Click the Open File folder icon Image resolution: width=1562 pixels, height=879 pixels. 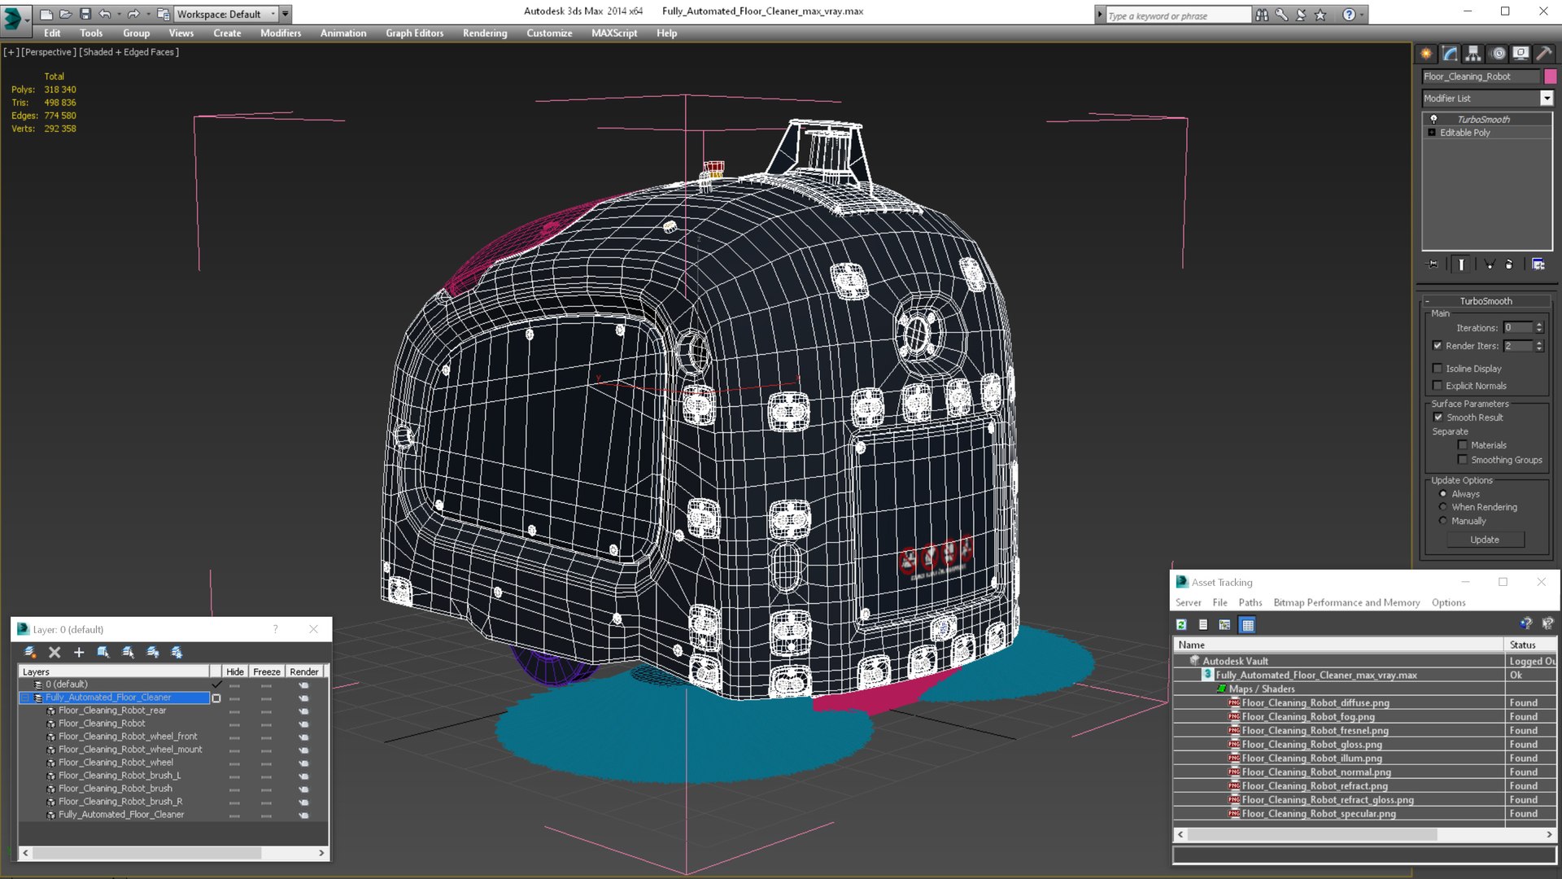(x=66, y=14)
